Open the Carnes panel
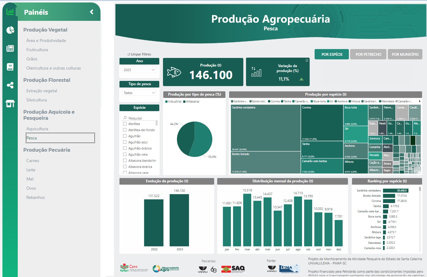Viewport: 427px width, 277px height. [x=33, y=161]
